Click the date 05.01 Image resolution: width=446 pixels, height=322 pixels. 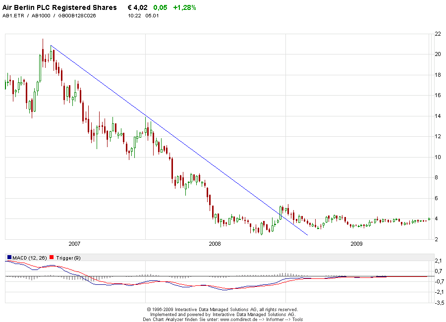(152, 16)
